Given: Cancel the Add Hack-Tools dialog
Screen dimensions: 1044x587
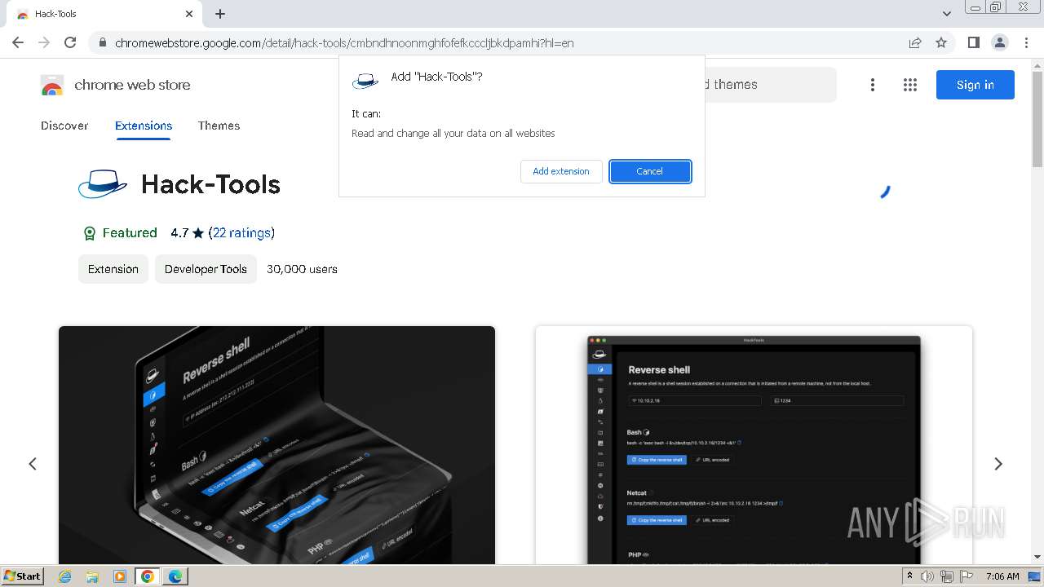Looking at the screenshot, I should (650, 171).
